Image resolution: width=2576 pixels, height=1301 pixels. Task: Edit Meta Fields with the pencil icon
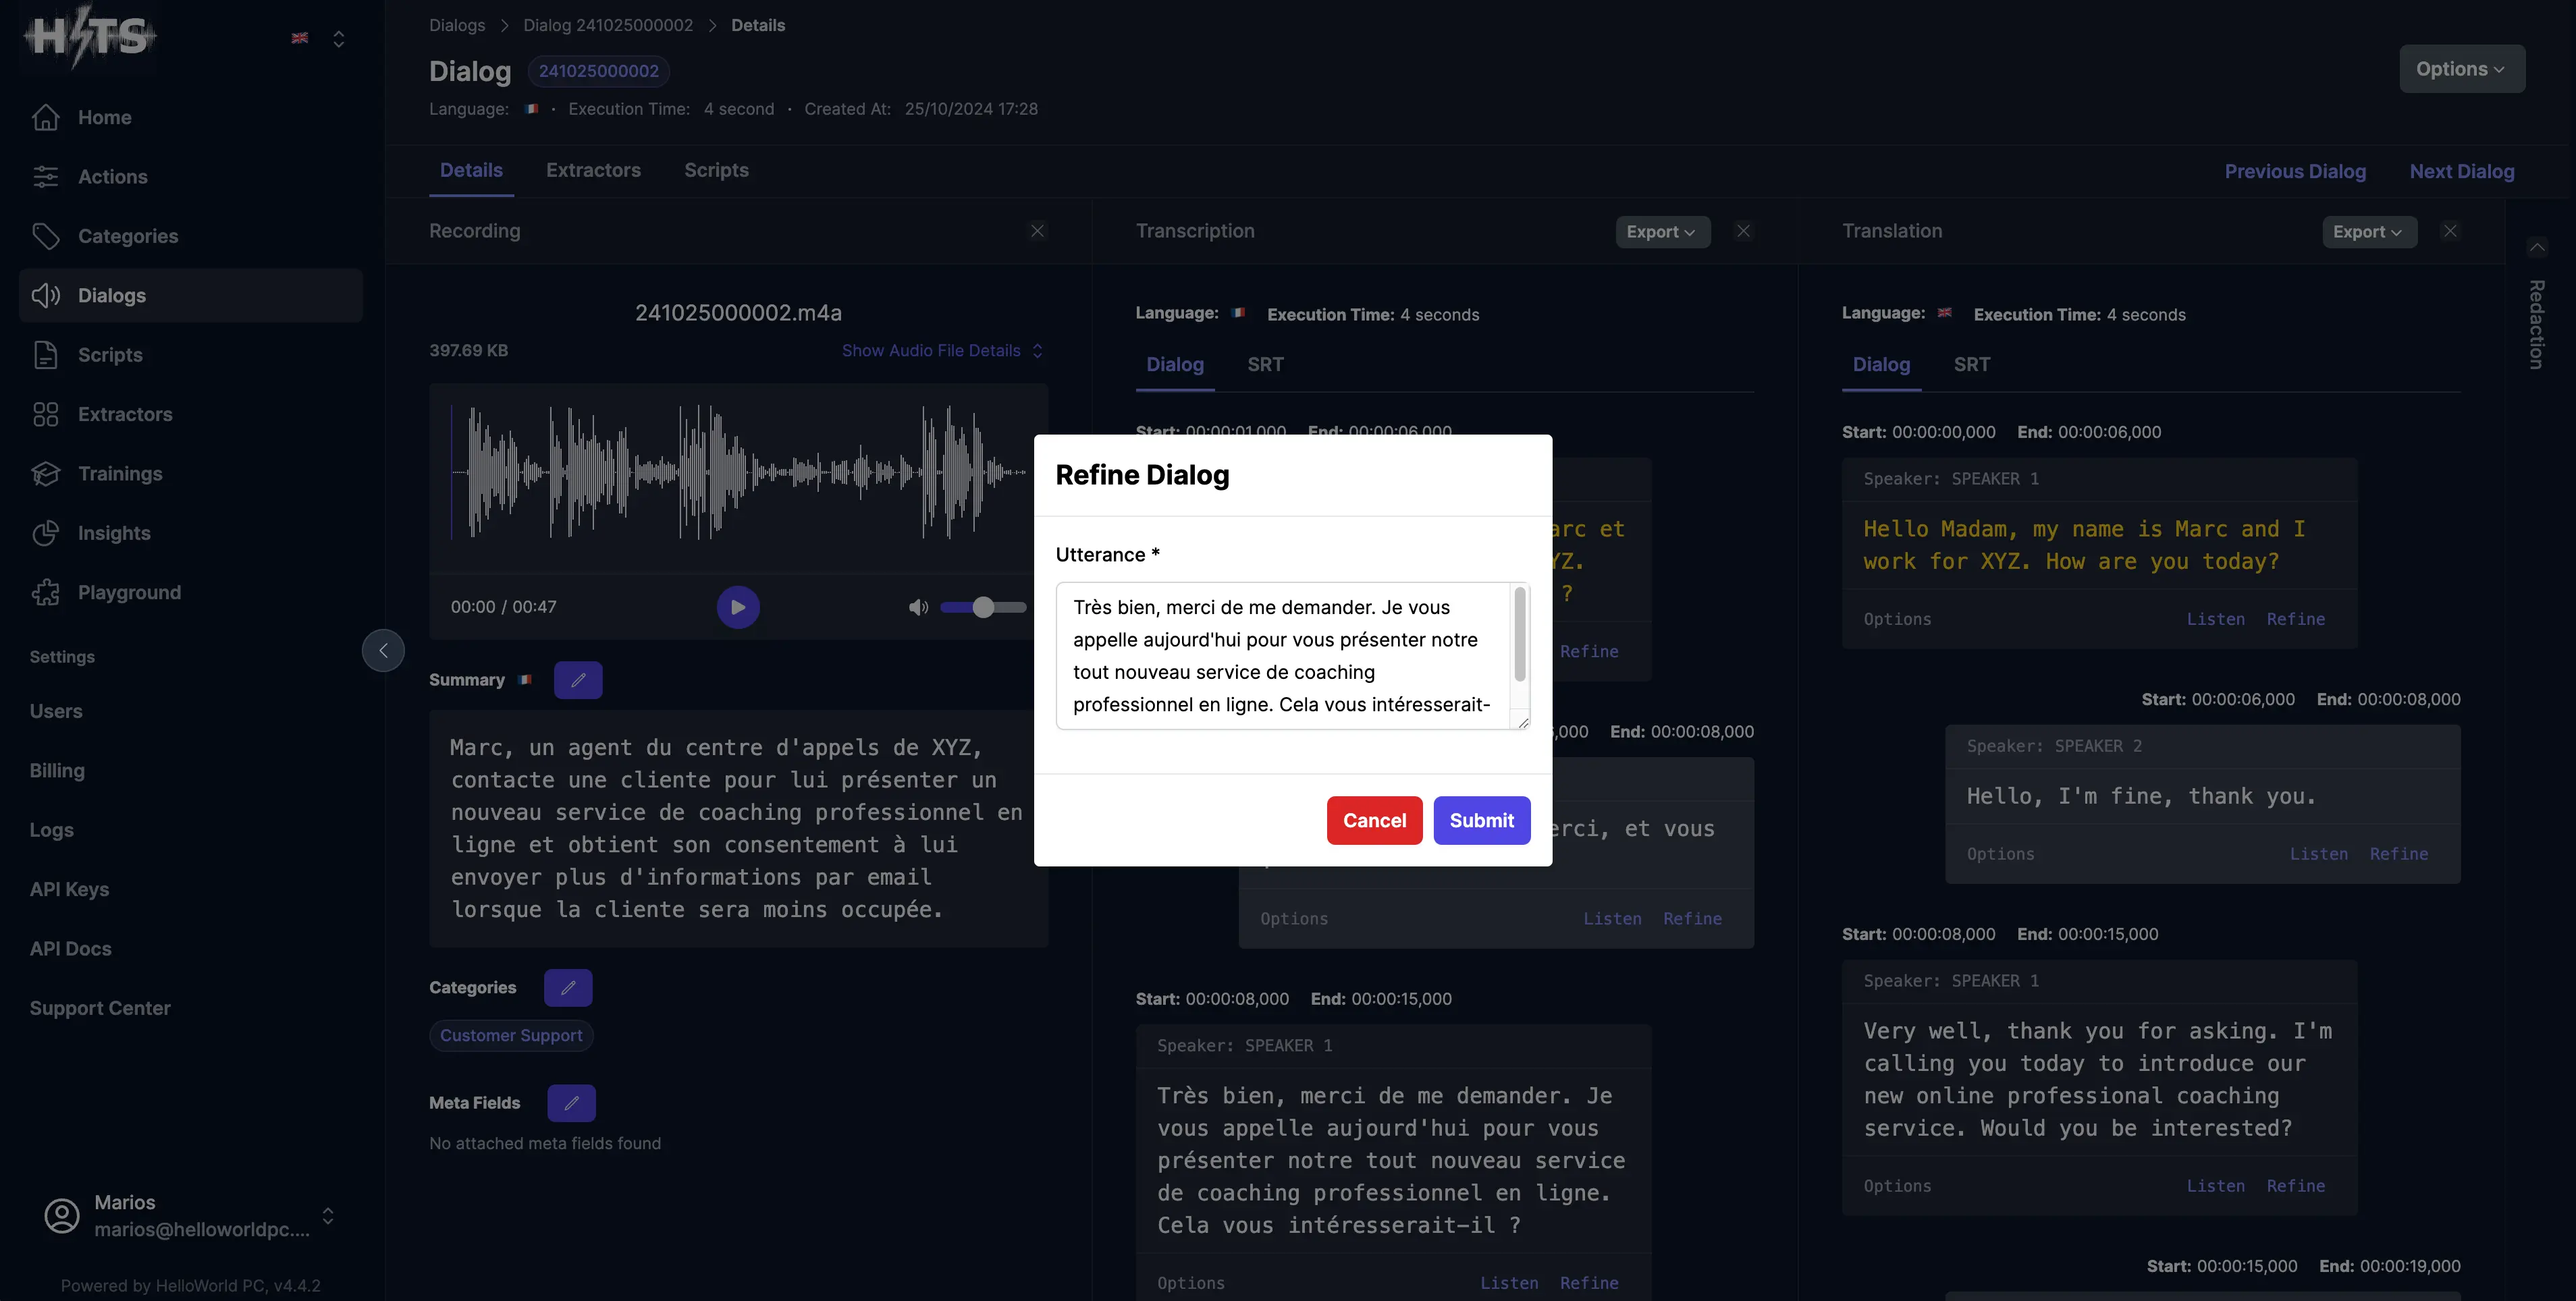pos(571,1103)
